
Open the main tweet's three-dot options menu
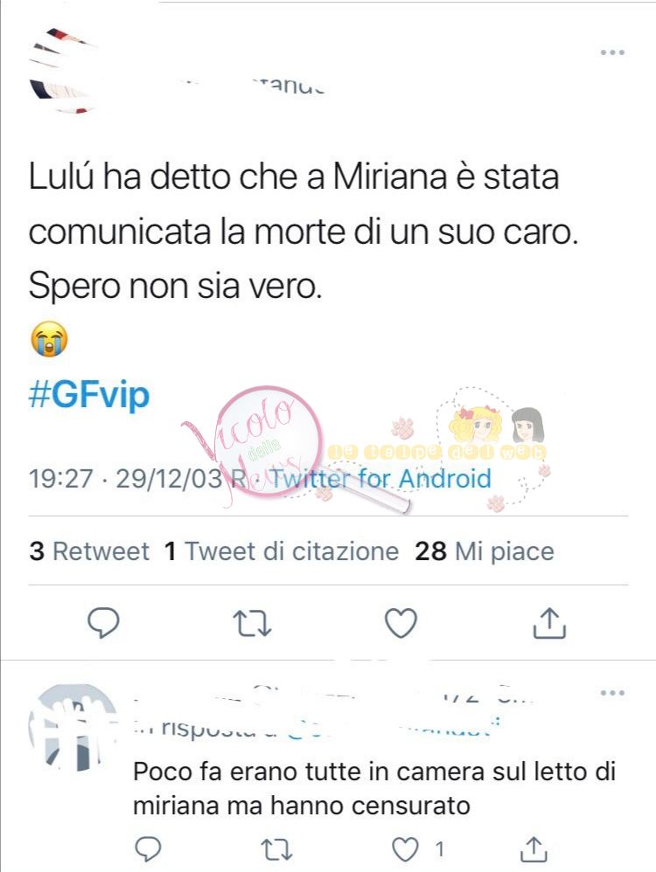pyautogui.click(x=612, y=52)
